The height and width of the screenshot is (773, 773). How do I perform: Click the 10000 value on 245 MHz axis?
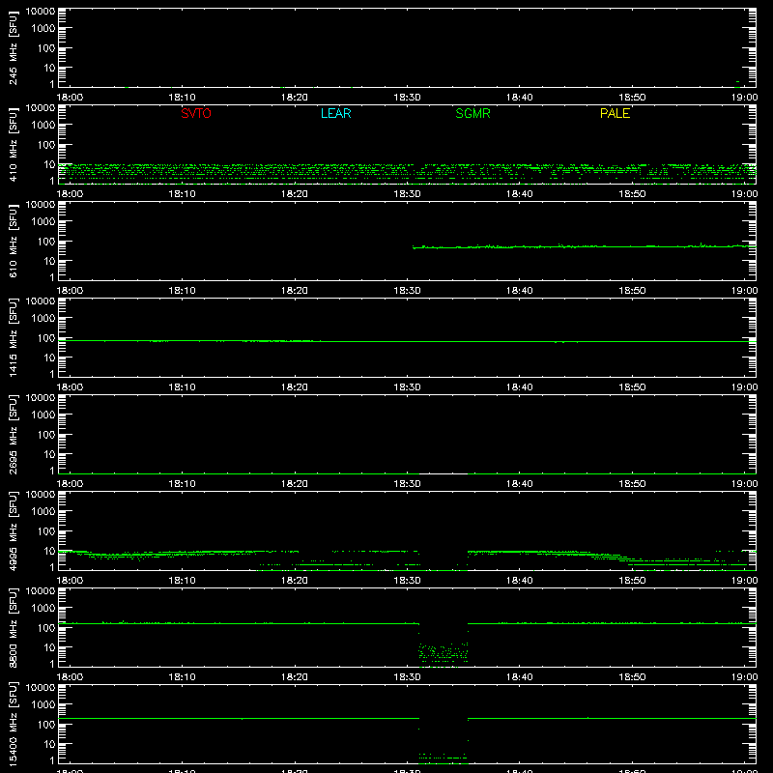click(41, 12)
